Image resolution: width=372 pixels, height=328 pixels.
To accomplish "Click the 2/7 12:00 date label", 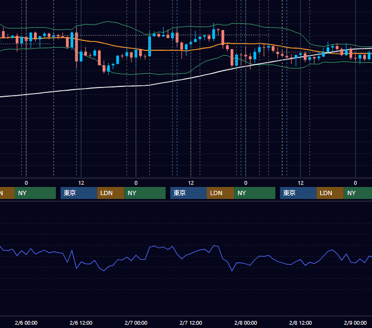I will point(191,323).
